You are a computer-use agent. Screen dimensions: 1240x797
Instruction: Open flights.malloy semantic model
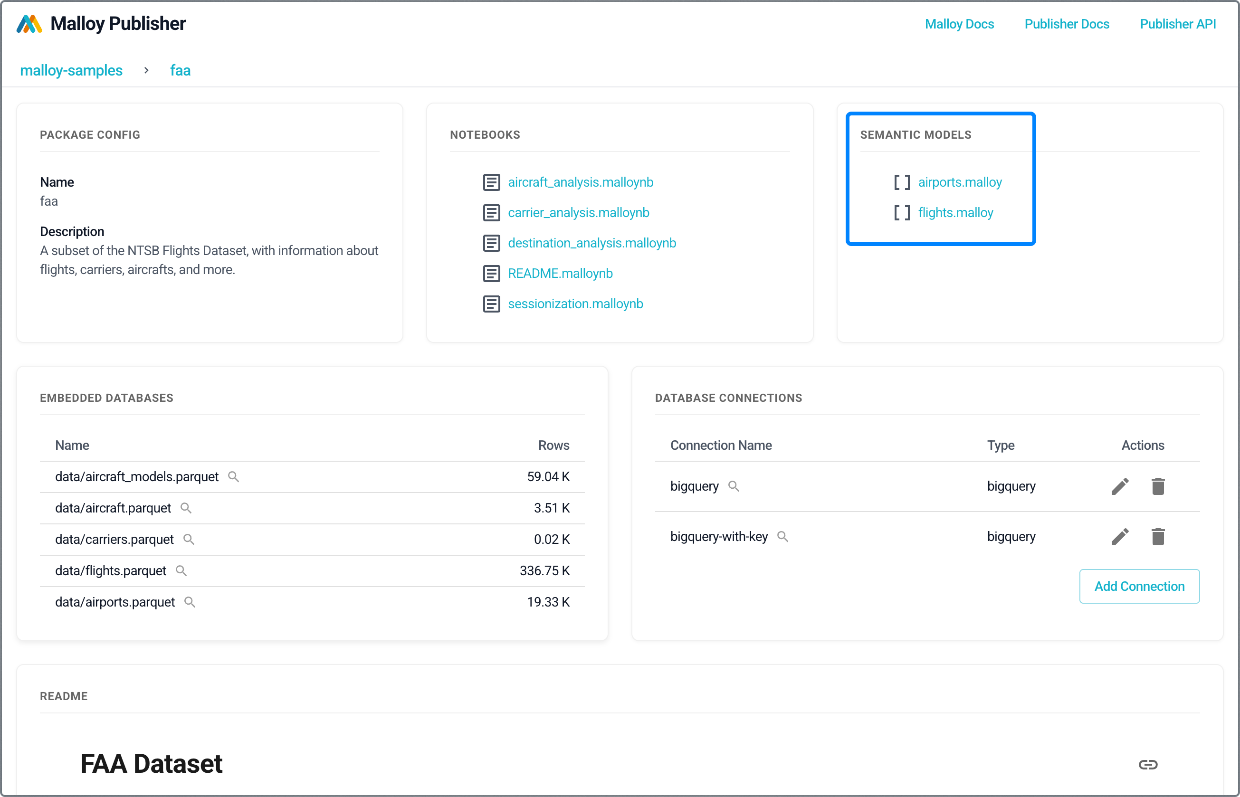(955, 213)
